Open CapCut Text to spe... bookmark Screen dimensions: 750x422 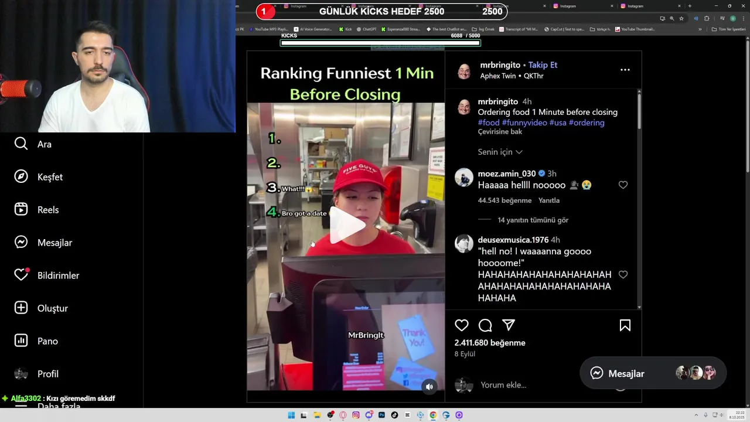coord(564,29)
